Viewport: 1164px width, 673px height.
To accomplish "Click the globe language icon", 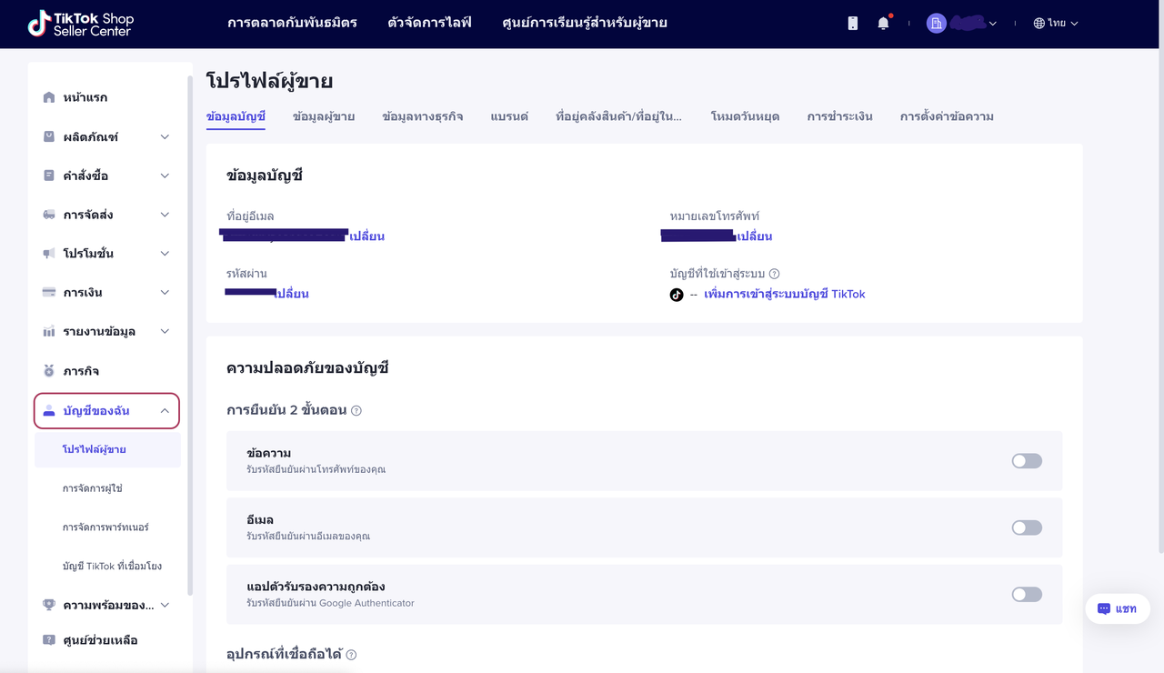I will 1039,24.
